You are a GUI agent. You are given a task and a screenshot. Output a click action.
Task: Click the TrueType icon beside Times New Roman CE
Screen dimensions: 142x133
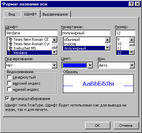10,39
